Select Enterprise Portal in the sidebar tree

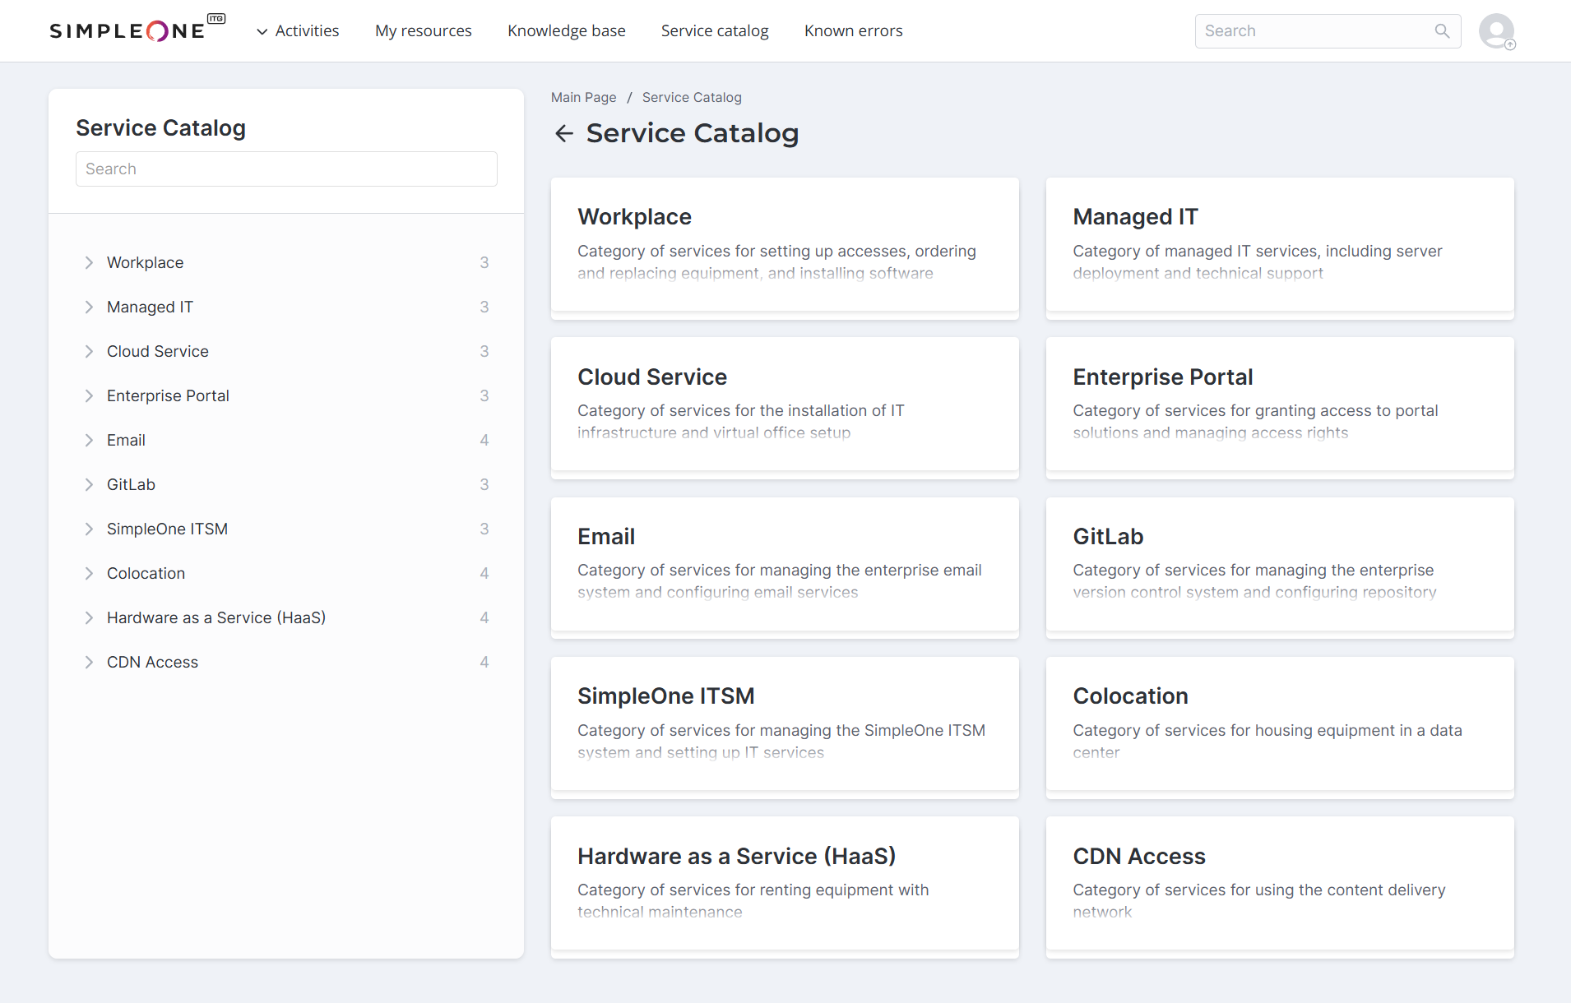[x=168, y=395]
